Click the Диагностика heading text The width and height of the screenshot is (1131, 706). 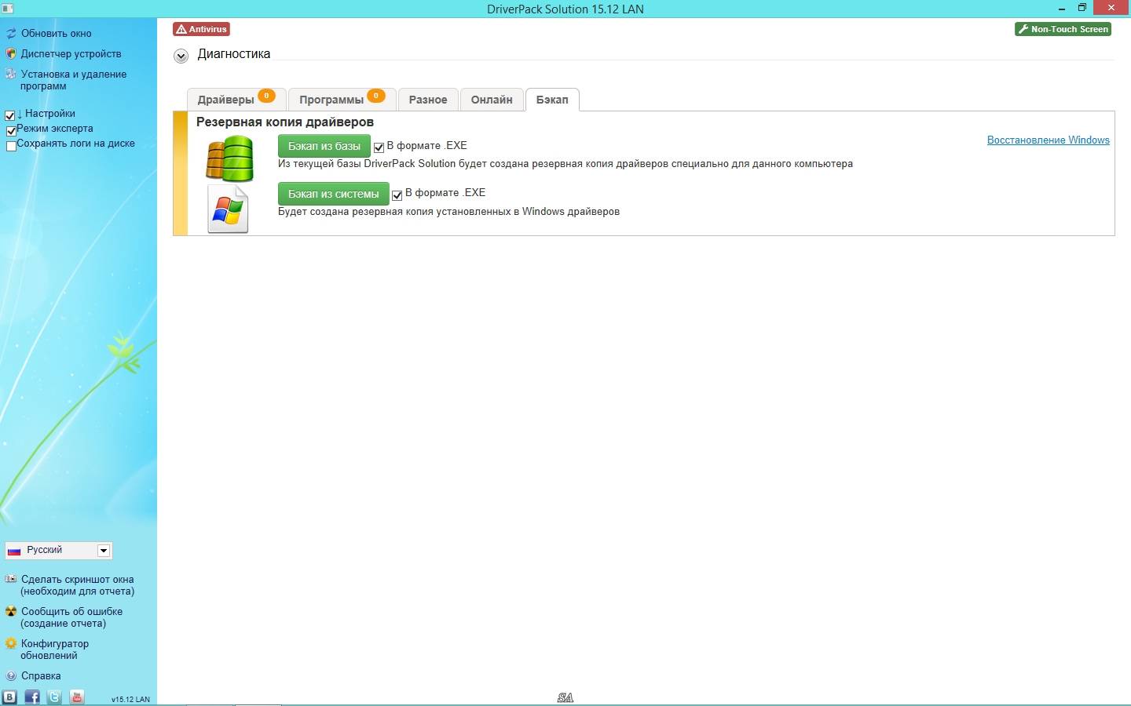click(234, 54)
